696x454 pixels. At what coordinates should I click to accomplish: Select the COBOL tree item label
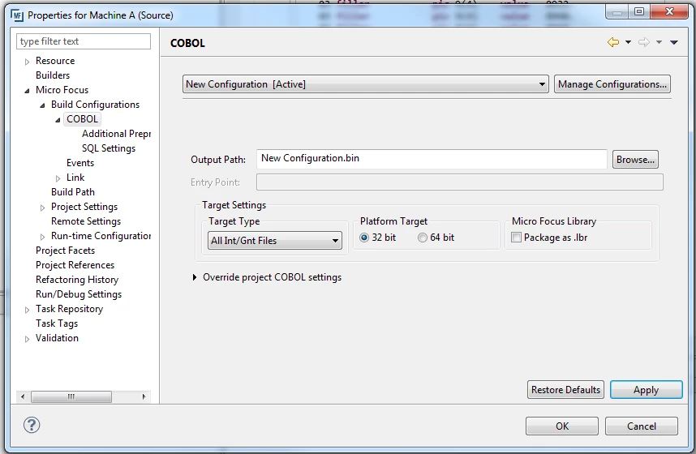[x=82, y=119]
